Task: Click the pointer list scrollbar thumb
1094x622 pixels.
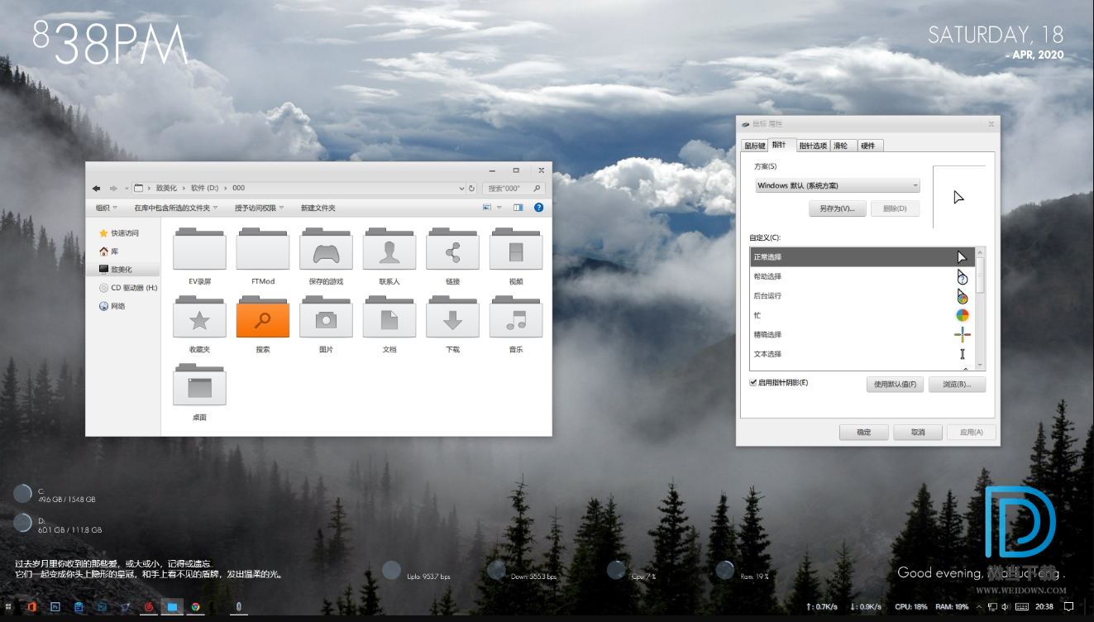Action: [980, 275]
